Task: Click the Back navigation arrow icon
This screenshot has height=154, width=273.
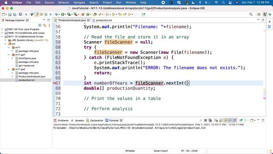Action: [x=129, y=15]
